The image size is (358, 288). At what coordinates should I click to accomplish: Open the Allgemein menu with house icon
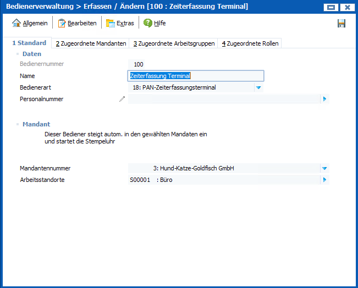click(x=30, y=23)
